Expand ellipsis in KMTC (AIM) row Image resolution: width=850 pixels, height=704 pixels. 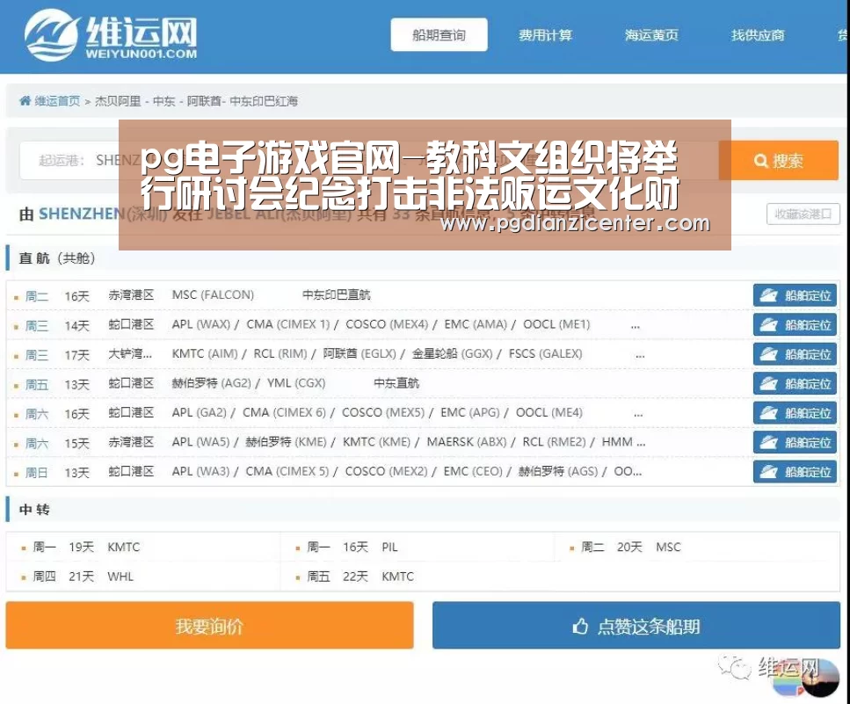pos(640,356)
